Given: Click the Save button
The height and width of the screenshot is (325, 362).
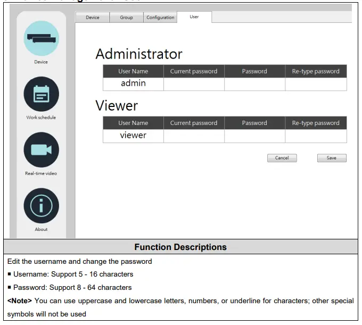Looking at the screenshot, I should [x=332, y=158].
